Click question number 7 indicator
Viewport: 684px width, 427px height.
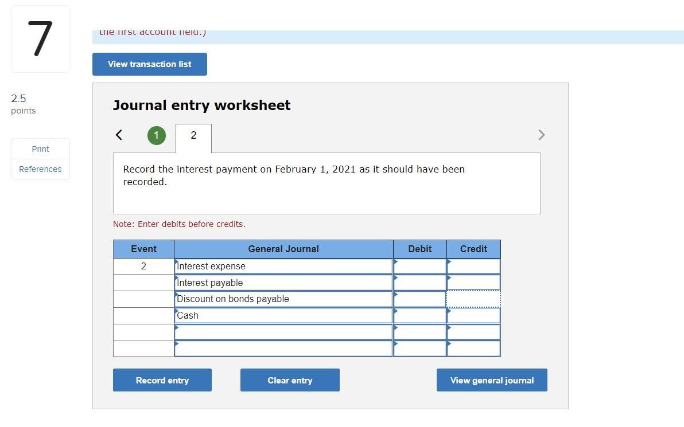click(40, 38)
